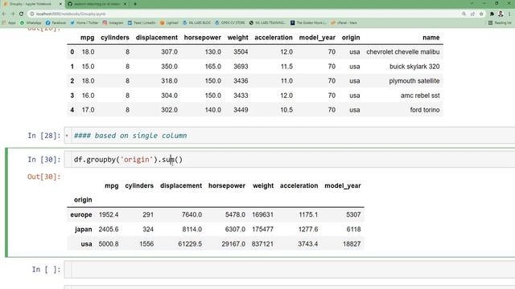Viewport: 515px width, 289px height.
Task: Open the cPanel - Main bookmark
Action: click(x=344, y=22)
